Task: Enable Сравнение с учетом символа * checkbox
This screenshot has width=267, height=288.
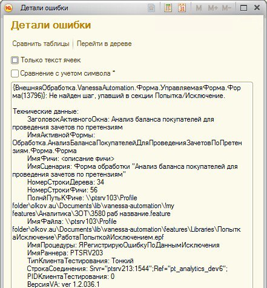Action: (x=15, y=74)
